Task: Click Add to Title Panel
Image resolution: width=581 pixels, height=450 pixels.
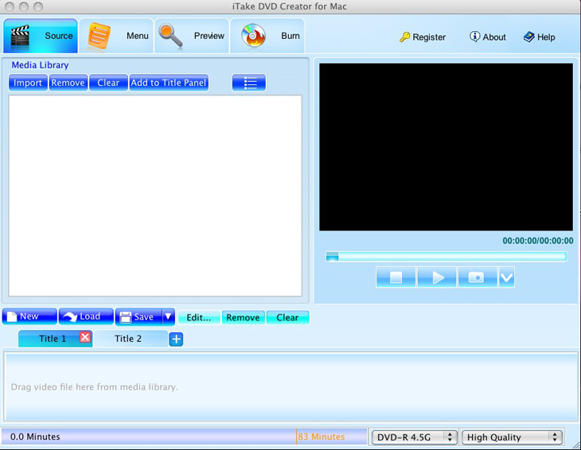Action: click(169, 83)
